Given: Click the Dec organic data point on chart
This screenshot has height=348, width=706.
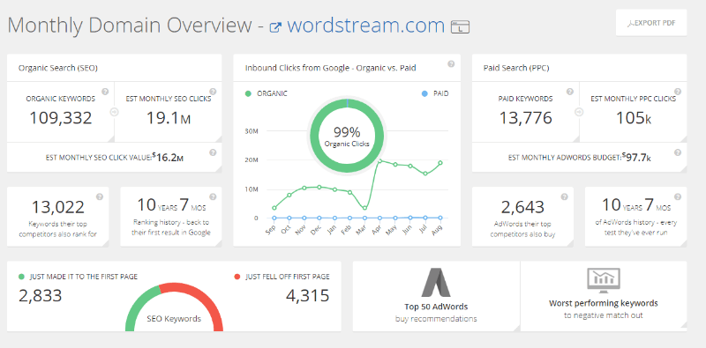Looking at the screenshot, I should click(319, 187).
